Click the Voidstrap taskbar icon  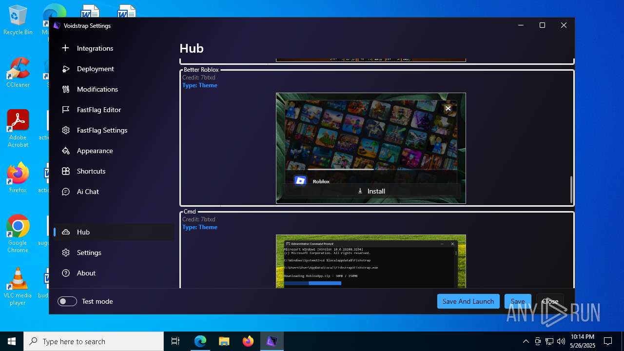tap(272, 341)
